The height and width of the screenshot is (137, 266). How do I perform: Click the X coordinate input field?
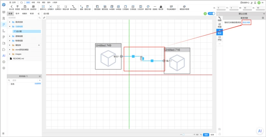point(221,8)
